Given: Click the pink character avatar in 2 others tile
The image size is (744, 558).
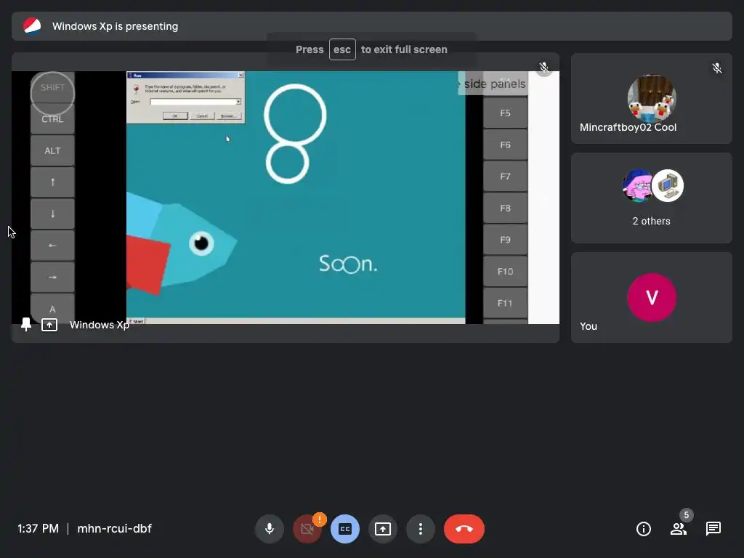Looking at the screenshot, I should point(637,185).
